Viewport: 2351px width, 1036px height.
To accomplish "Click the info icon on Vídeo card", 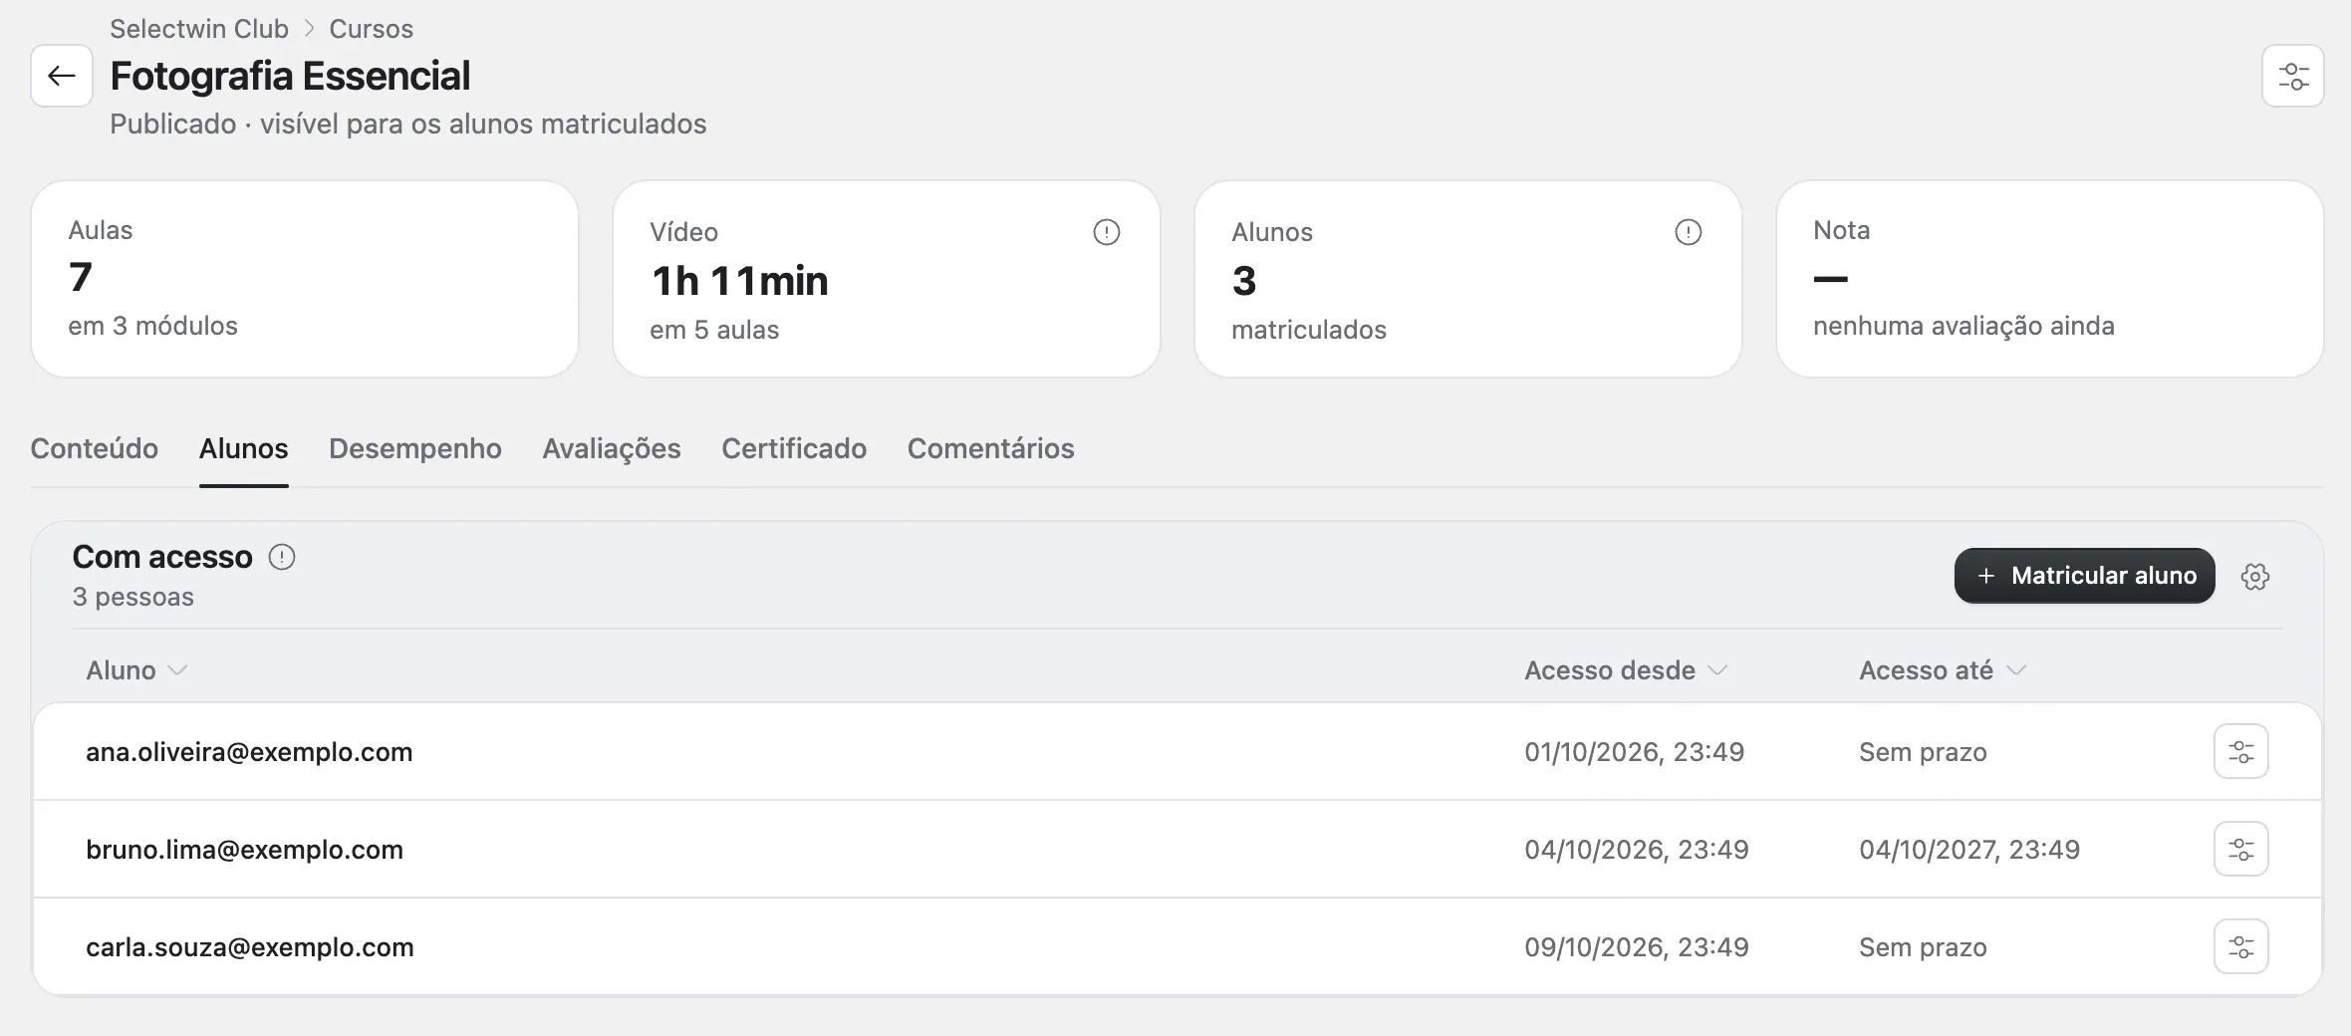I will click(x=1106, y=232).
